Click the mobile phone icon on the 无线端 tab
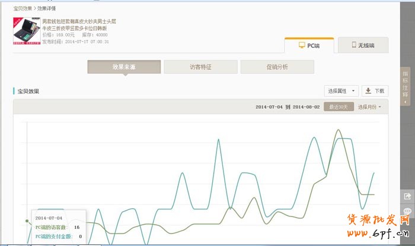Screen dimensions: 415x246 pos(354,45)
